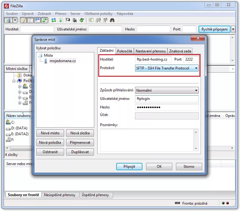Image resolution: width=240 pixels, height=211 pixels.
Task: Toggle the message log toolbar icon
Action: (23, 20)
